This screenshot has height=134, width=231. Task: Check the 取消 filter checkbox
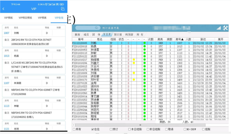166,129
